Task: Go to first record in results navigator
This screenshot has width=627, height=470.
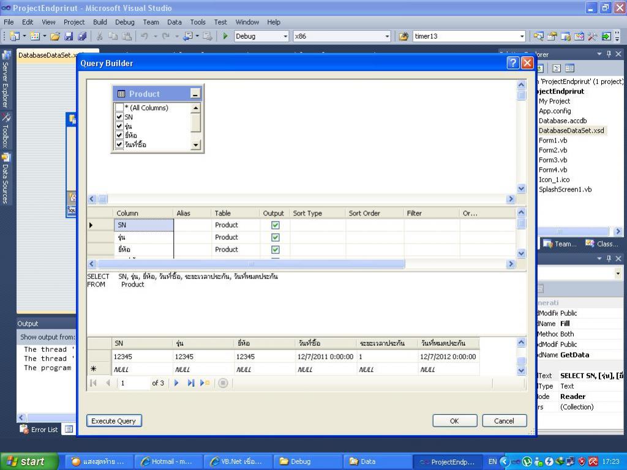Action: pyautogui.click(x=93, y=383)
